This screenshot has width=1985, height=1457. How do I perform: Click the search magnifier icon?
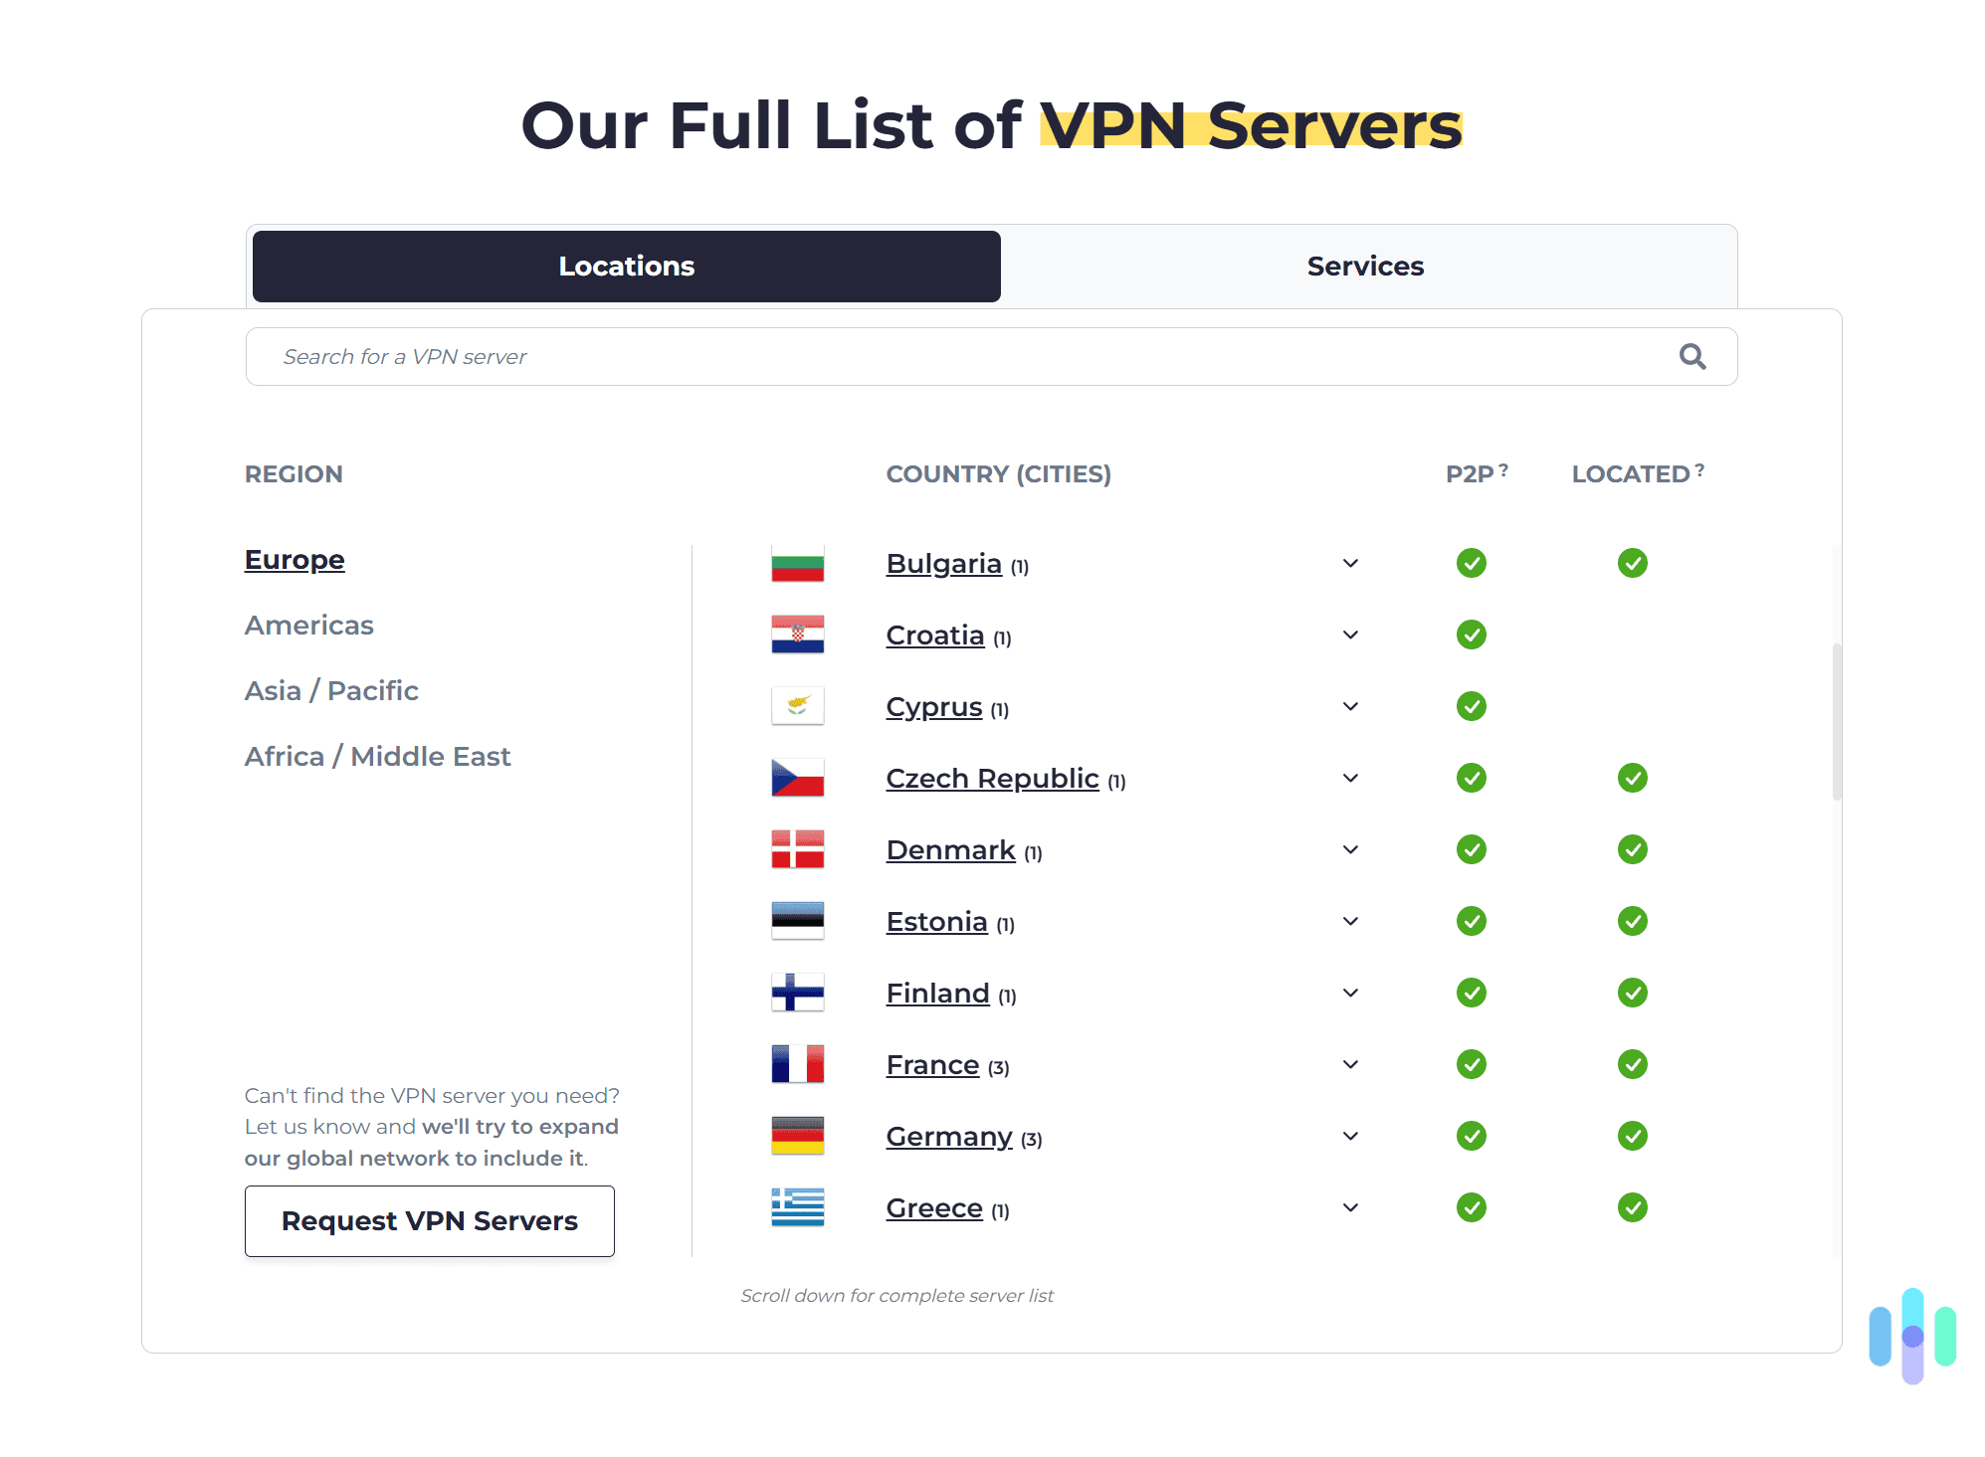pos(1691,356)
